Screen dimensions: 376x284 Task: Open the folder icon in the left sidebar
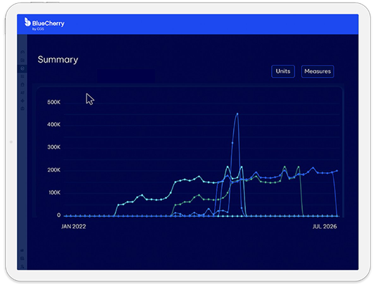tap(22, 60)
